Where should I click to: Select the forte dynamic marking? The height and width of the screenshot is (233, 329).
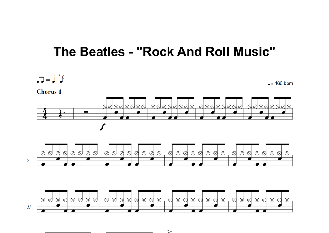point(103,127)
